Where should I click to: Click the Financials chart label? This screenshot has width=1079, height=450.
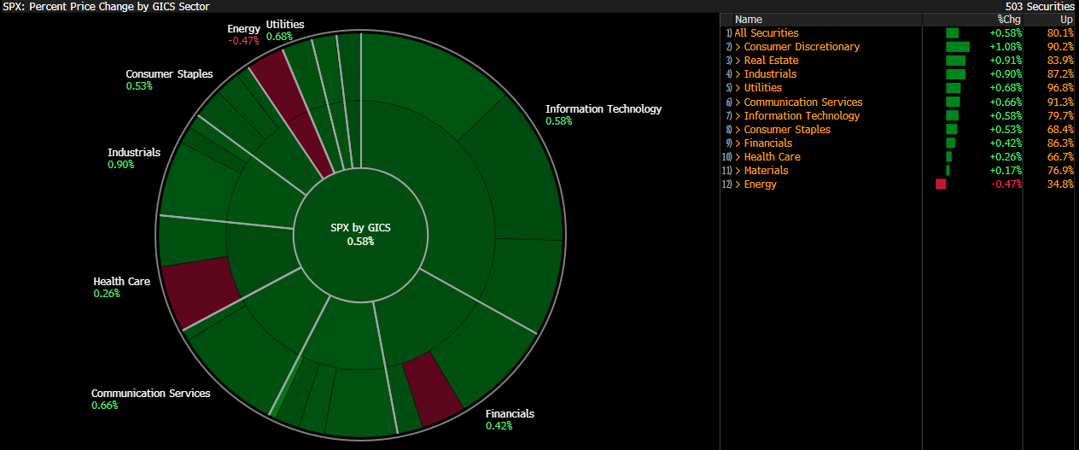click(x=510, y=413)
